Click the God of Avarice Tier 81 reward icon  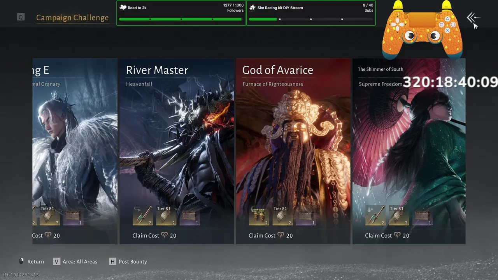282,216
